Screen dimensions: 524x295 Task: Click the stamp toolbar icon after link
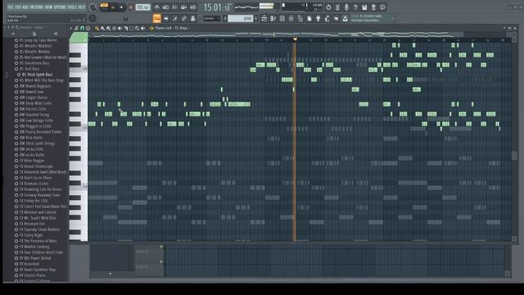(x=193, y=18)
